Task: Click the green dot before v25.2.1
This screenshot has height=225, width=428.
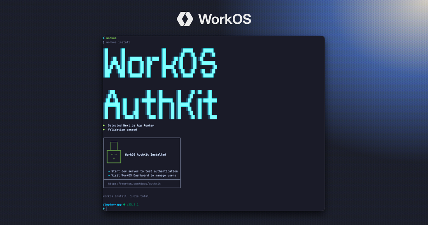Action: point(124,204)
